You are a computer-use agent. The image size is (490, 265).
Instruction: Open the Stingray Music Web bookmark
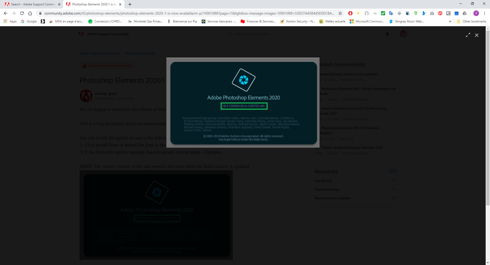pyautogui.click(x=407, y=21)
